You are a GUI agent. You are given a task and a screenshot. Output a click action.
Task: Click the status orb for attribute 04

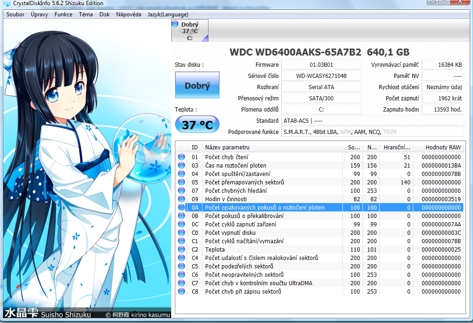[181, 174]
